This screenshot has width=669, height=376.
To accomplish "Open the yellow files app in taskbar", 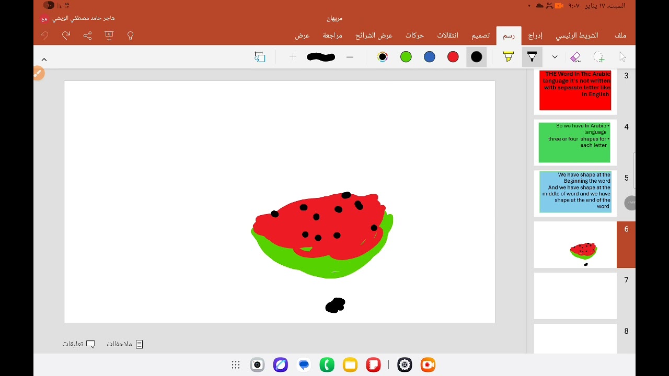I will (x=350, y=365).
